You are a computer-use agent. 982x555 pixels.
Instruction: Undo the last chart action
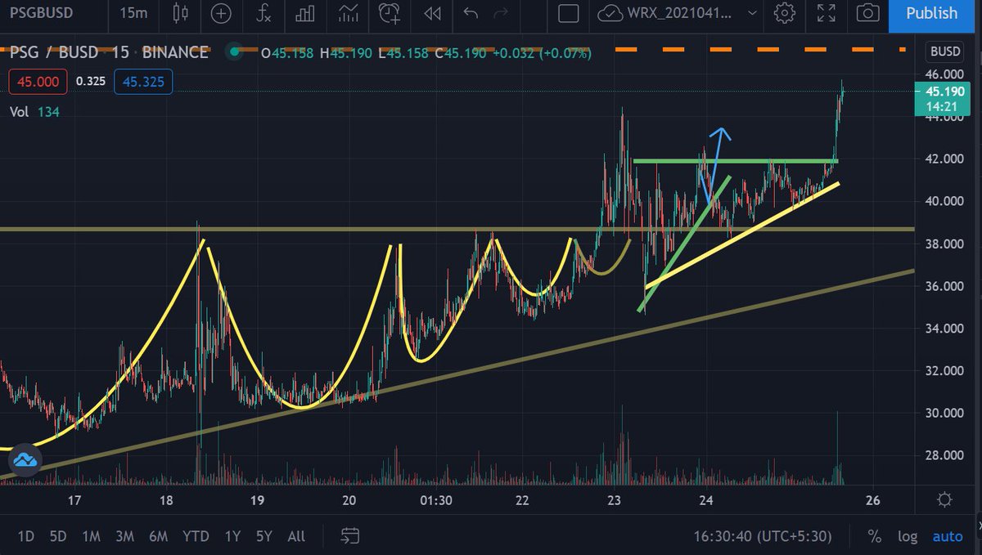coord(471,13)
